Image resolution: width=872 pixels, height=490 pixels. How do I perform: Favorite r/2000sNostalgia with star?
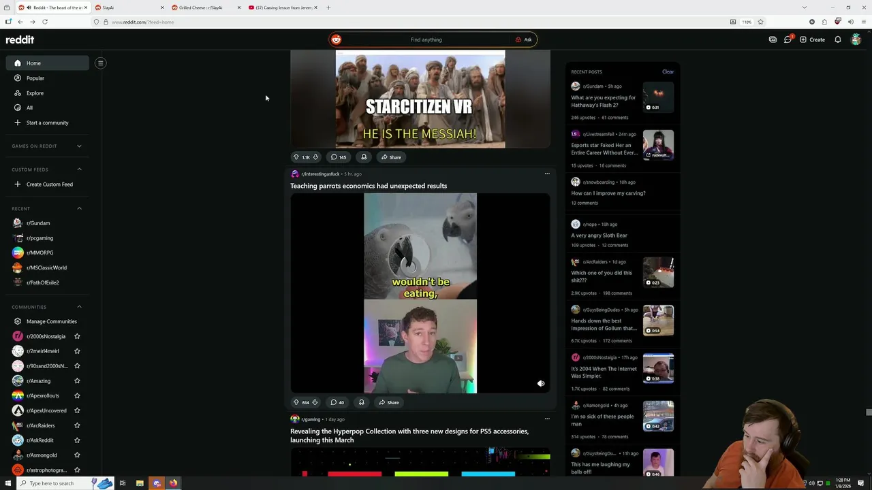77,336
